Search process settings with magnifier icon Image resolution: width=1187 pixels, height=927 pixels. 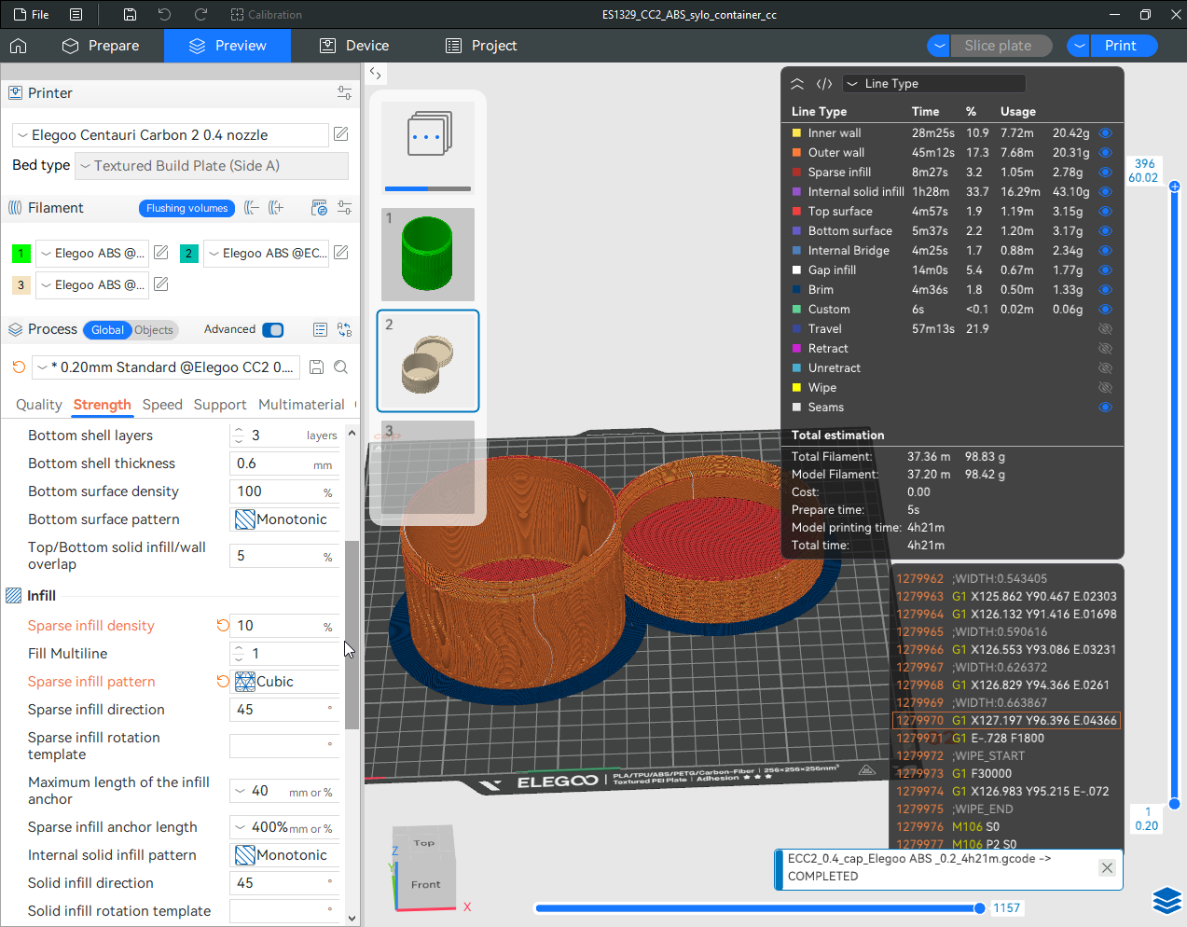(x=341, y=367)
